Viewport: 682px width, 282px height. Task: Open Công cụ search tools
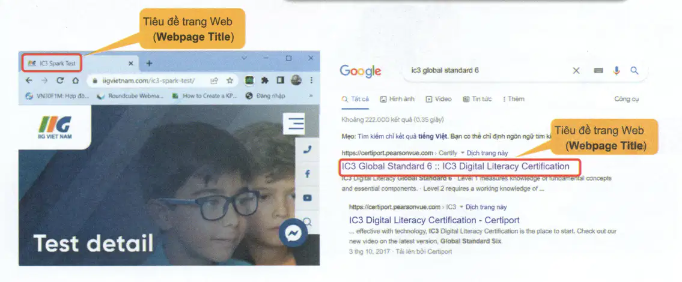(626, 99)
